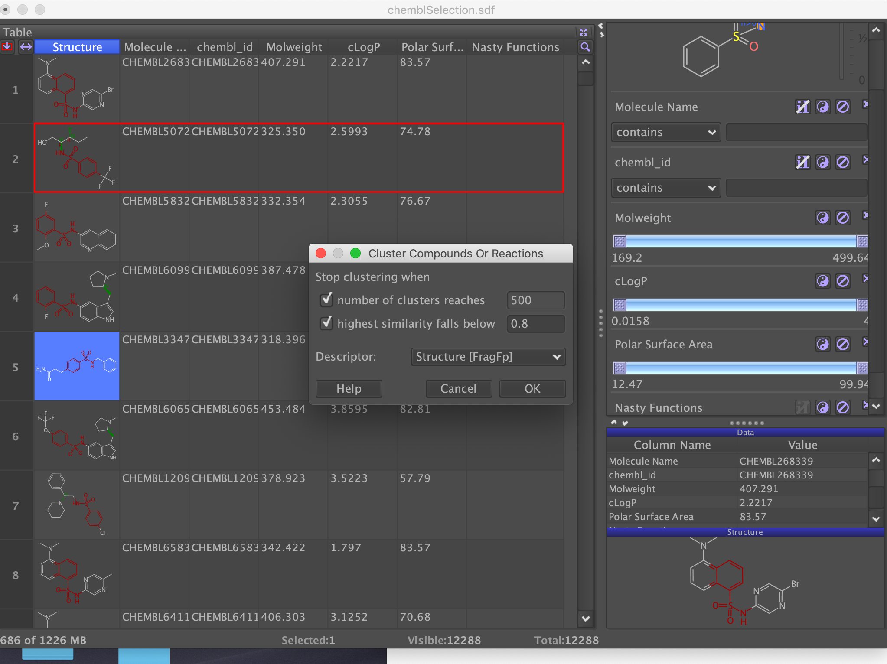This screenshot has width=887, height=664.
Task: Click the table's vertical scrollbar down arrow
Action: coord(586,618)
